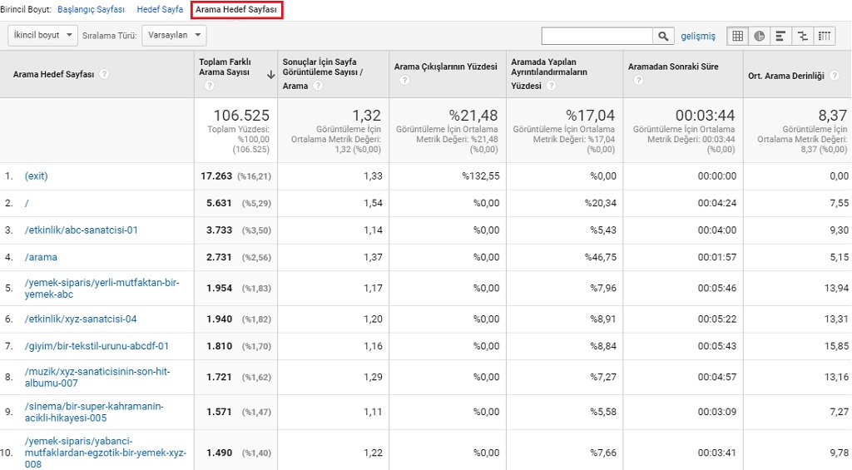Open help icon under Aramadan Sonraki Süre
Screen dimensions: 852x470
pos(638,80)
